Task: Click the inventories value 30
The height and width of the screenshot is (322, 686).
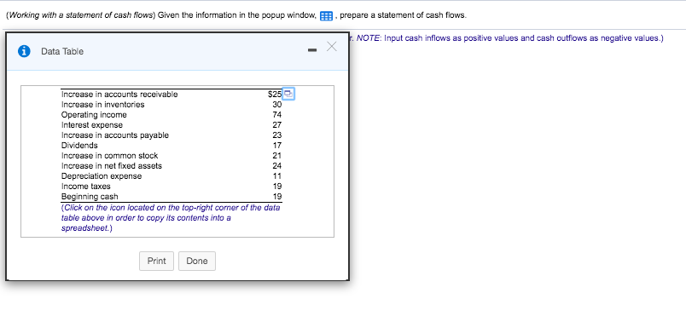Action: point(277,105)
